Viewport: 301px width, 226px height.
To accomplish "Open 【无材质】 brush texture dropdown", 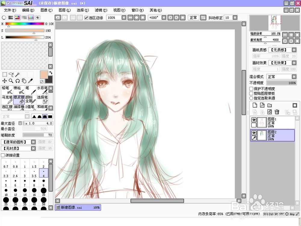I will [33, 148].
